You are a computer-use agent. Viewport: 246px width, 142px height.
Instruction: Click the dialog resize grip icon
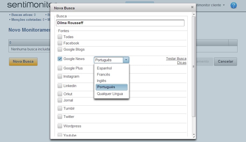[x=194, y=137]
